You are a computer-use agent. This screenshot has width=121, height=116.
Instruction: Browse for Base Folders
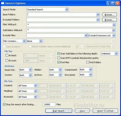[110, 15]
